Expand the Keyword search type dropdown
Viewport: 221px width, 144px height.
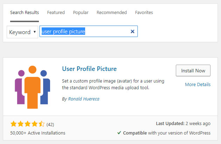click(x=22, y=32)
